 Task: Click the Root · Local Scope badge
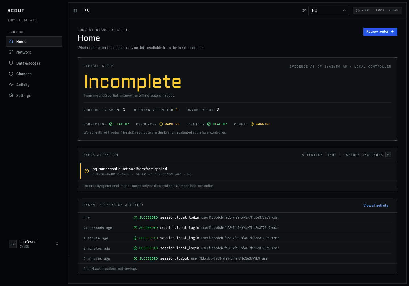click(x=377, y=11)
